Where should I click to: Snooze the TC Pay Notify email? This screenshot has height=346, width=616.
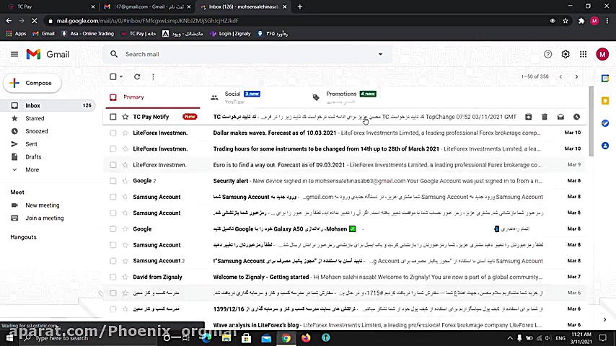tap(576, 117)
